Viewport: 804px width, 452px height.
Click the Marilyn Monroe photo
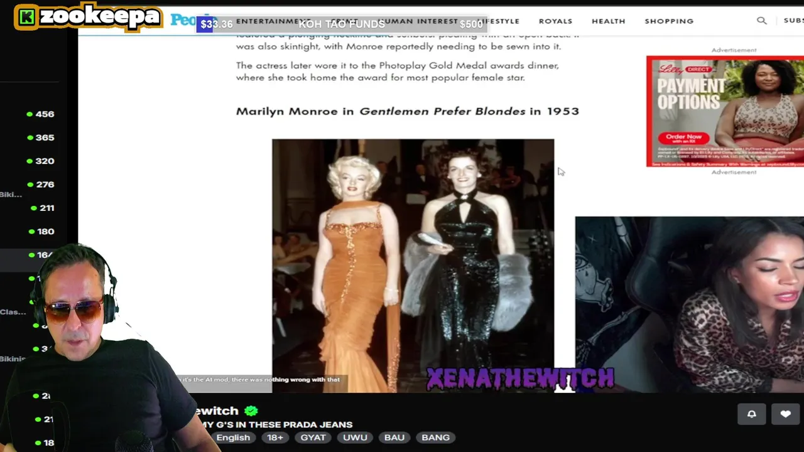413,266
